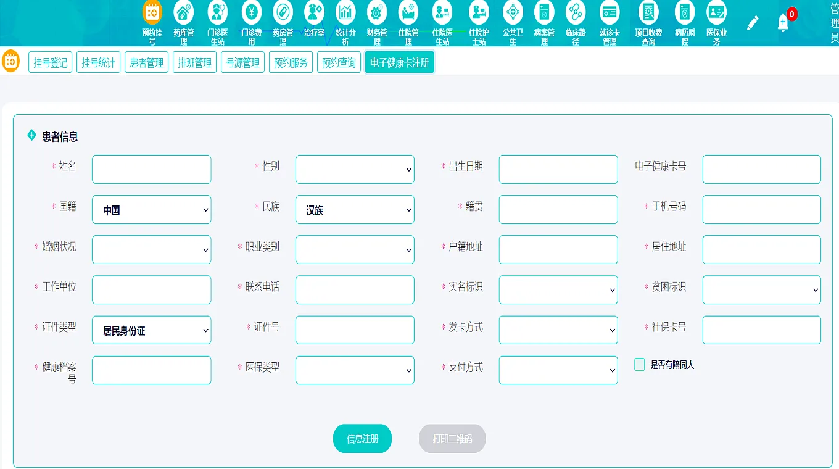The image size is (839, 469).
Task: Expand the 国籍 dropdown showing 中国
Action: [x=151, y=210]
